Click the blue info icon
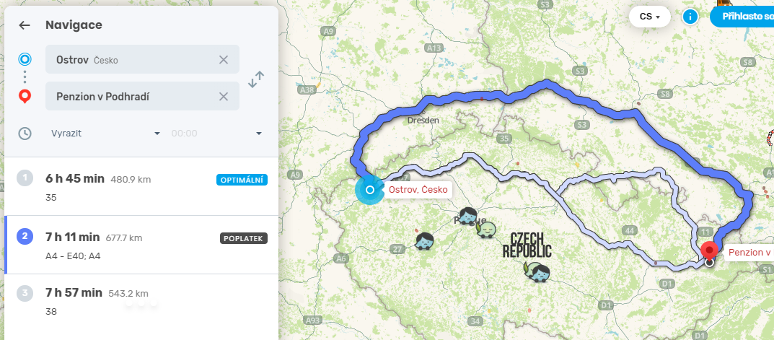 690,17
